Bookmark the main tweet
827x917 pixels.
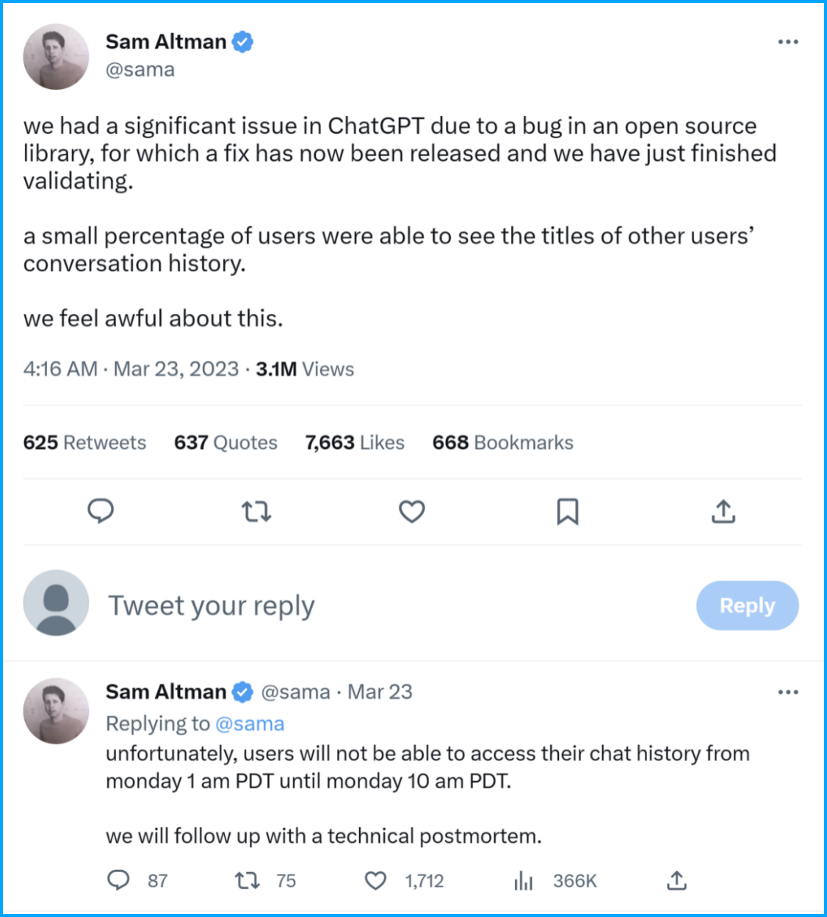[568, 511]
